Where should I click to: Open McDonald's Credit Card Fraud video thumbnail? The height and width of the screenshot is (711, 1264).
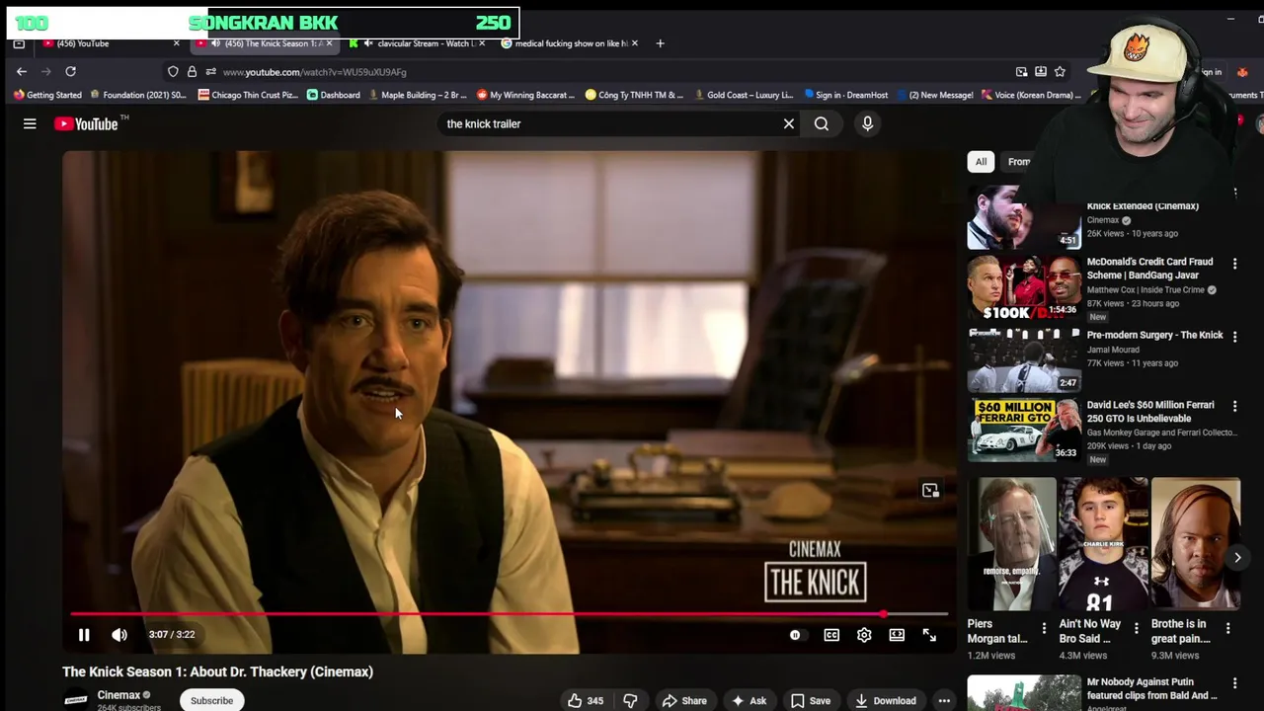pos(1024,287)
